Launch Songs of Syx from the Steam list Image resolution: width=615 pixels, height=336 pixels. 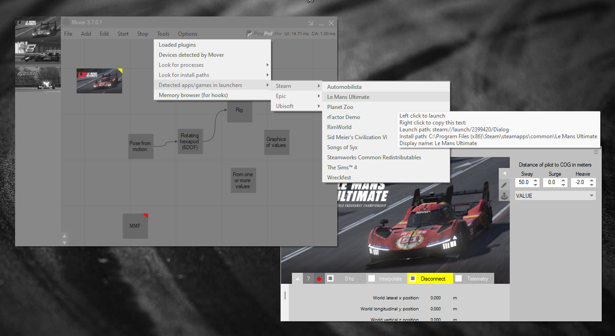361,147
